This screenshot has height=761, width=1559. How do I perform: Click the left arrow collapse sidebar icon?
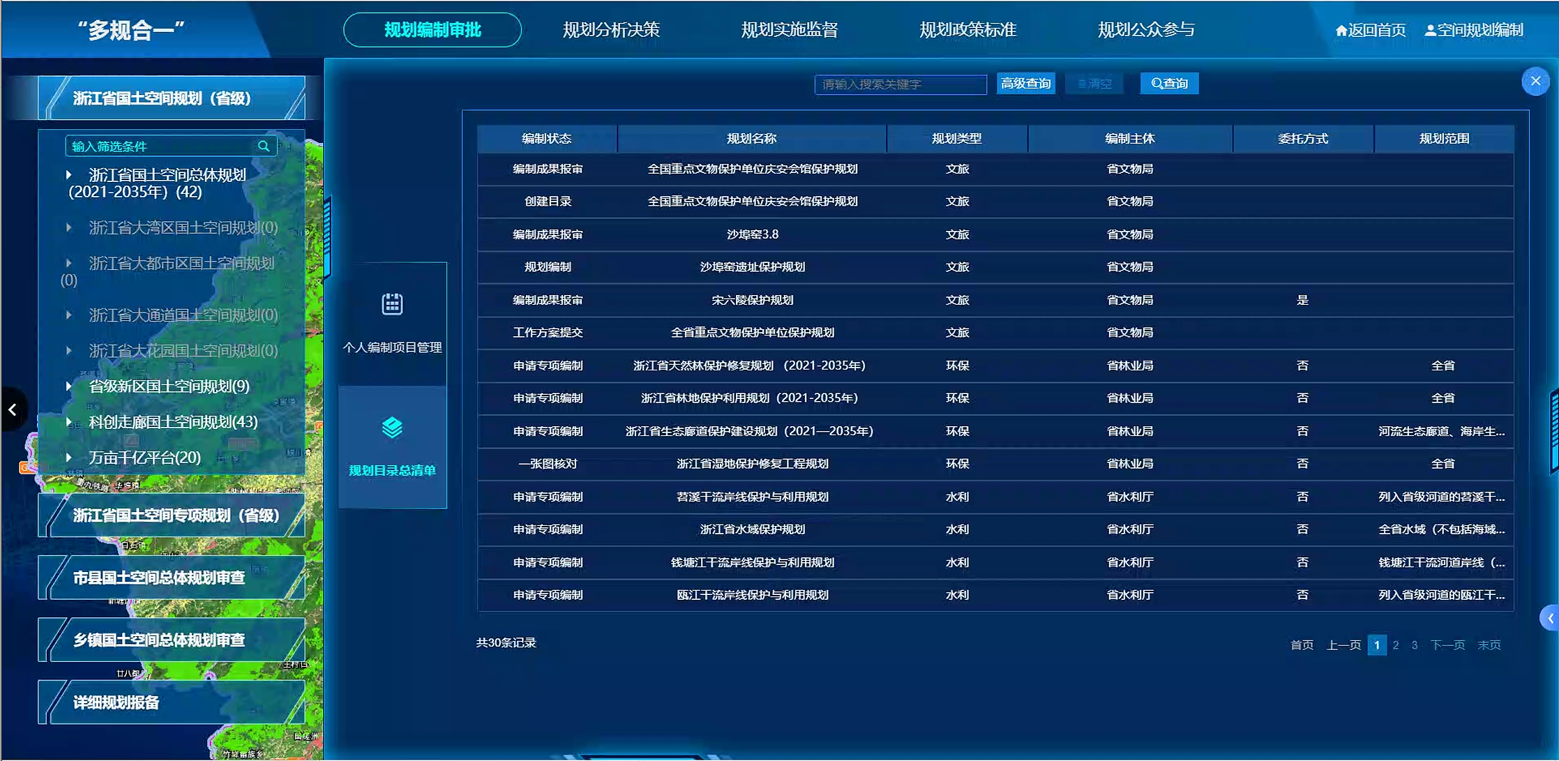tap(13, 409)
